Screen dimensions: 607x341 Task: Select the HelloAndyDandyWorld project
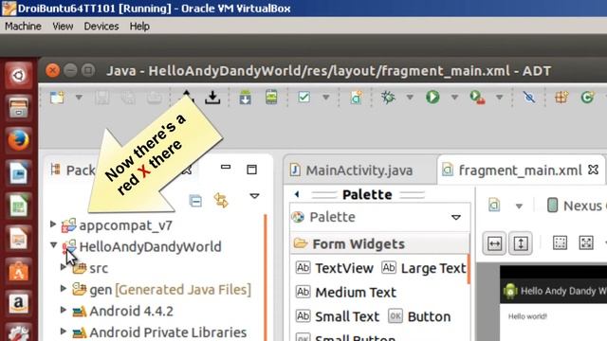pyautogui.click(x=150, y=246)
